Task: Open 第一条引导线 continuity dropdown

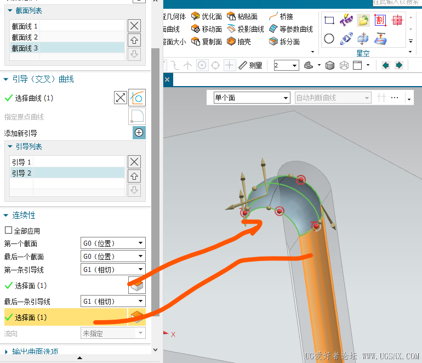Action: 113,270
